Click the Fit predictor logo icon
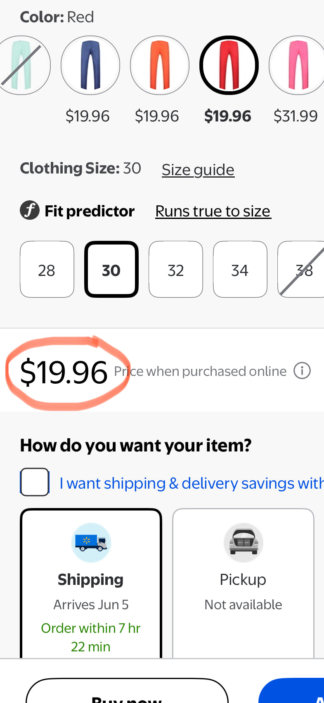Image resolution: width=324 pixels, height=703 pixels. 30,210
